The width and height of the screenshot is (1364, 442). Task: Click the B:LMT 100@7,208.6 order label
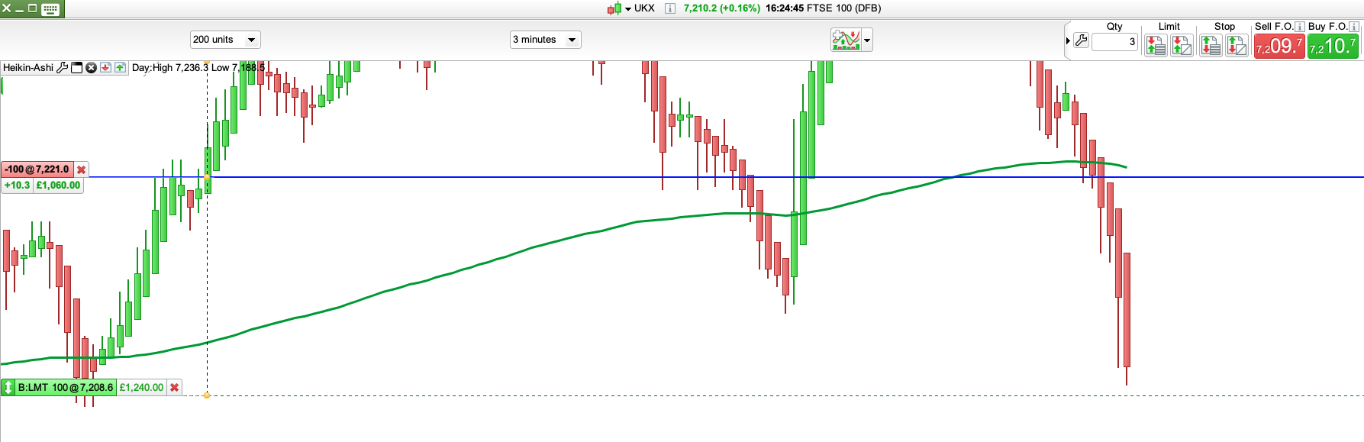click(66, 388)
